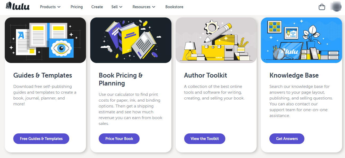Navigate to the Bookstore

174,7
